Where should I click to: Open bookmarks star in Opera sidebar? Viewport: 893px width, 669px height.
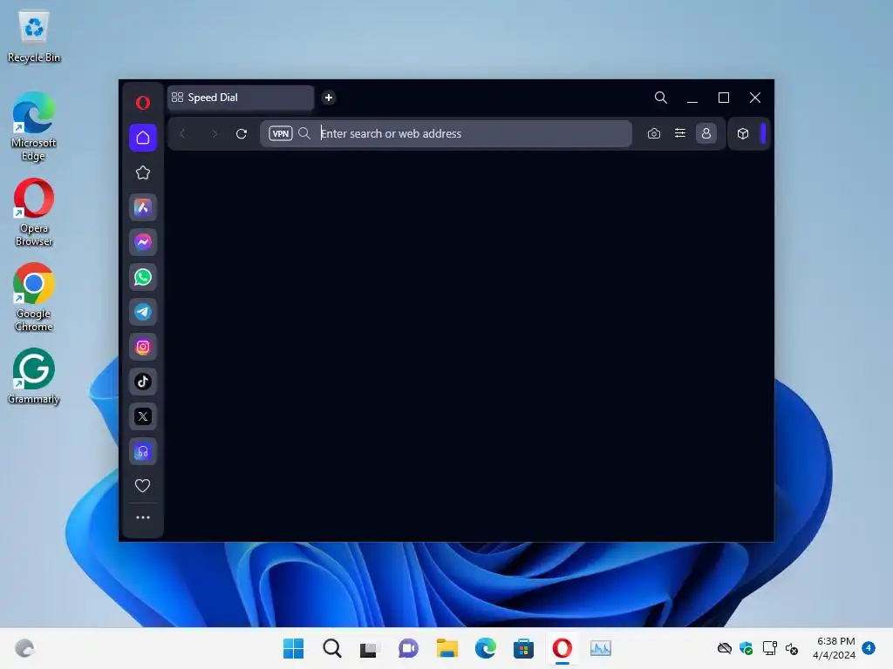(x=143, y=172)
